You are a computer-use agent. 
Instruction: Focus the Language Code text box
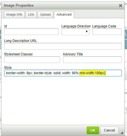(107, 32)
